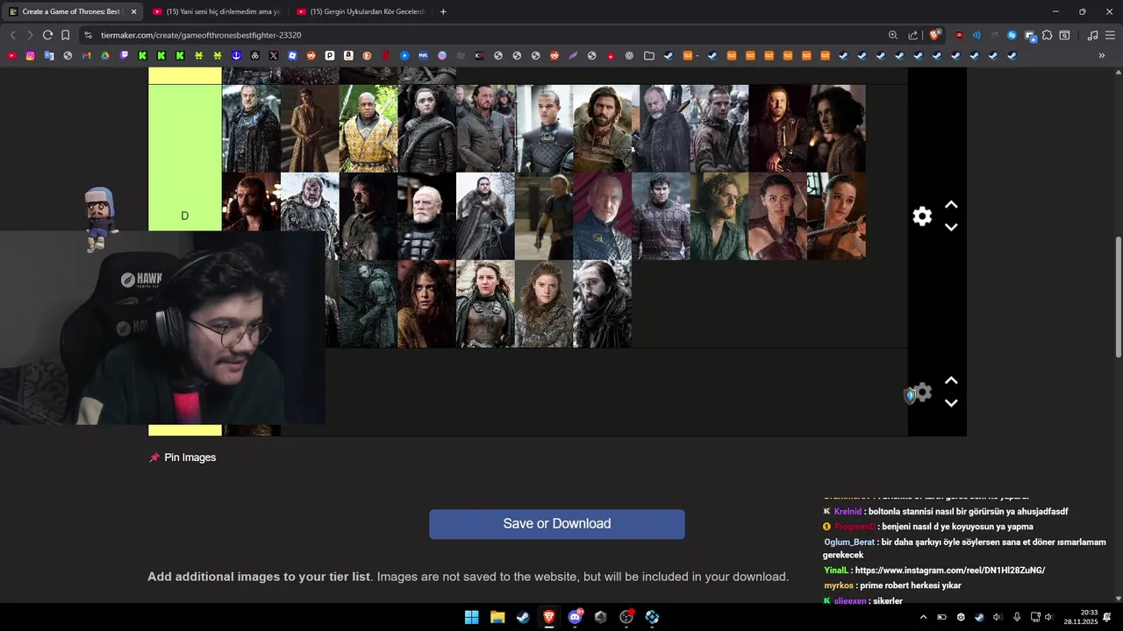Switch to the Yani seni hiç dinlemedim YouTube tab
This screenshot has height=631, width=1123.
(x=216, y=11)
